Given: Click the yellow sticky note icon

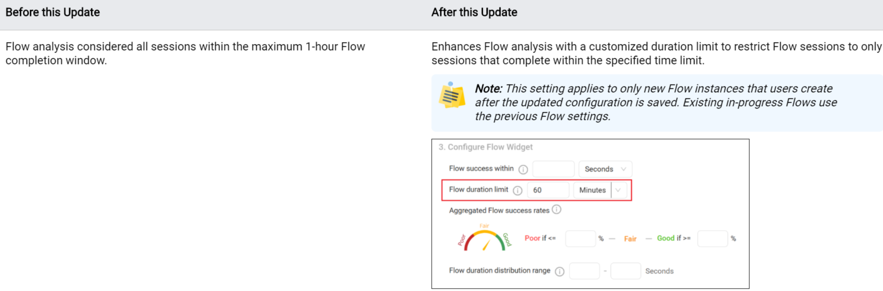Looking at the screenshot, I should click(x=452, y=95).
